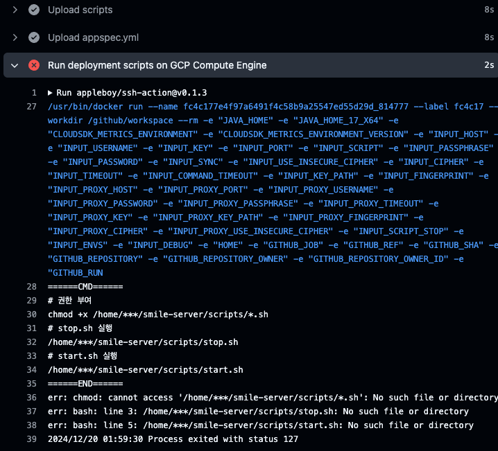Image resolution: width=498 pixels, height=451 pixels.
Task: Click the red failed icon for deployment step
Action: point(34,65)
